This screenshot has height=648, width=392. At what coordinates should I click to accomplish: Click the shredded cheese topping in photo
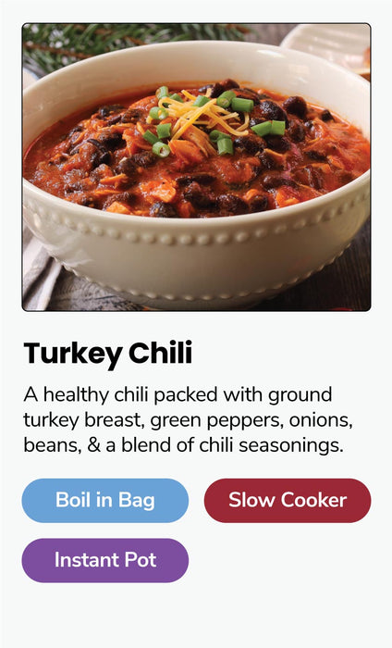pos(198,116)
